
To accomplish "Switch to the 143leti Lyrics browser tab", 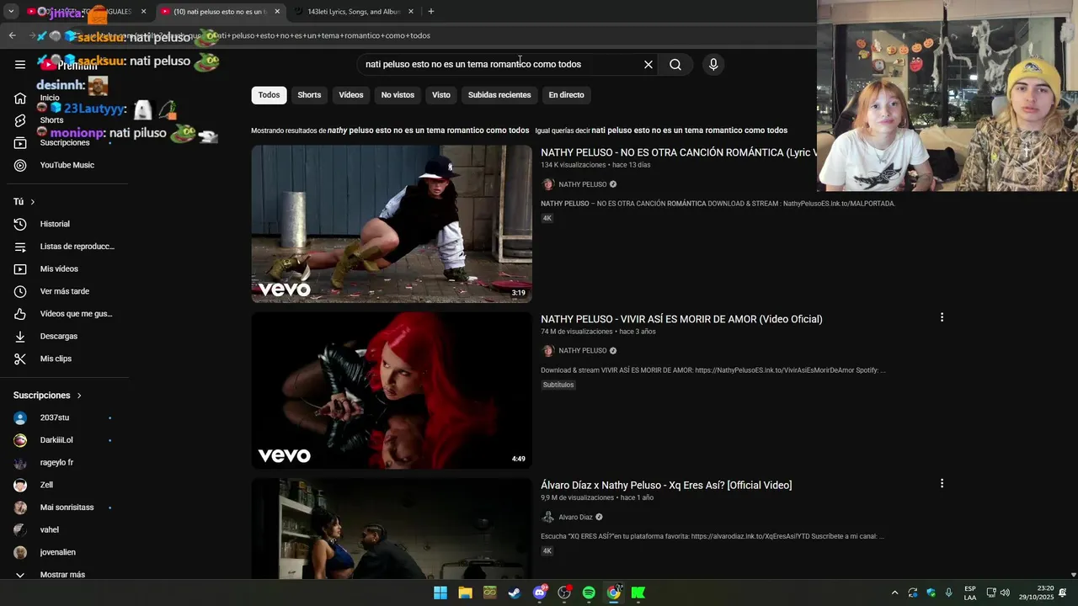I will [354, 12].
